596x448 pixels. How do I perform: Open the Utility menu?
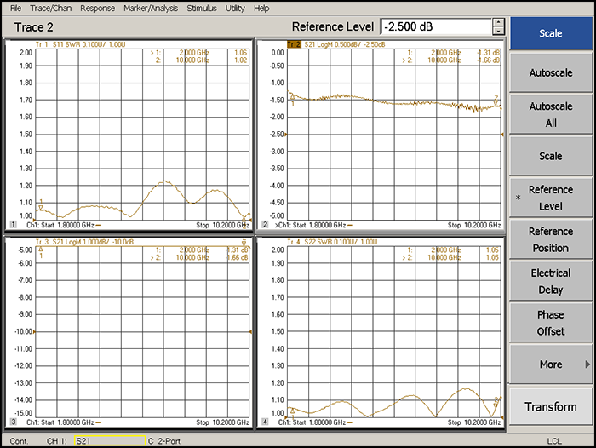235,8
